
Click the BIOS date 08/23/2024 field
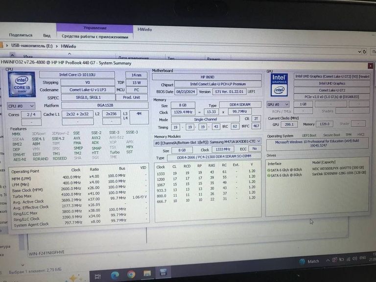tap(186, 92)
